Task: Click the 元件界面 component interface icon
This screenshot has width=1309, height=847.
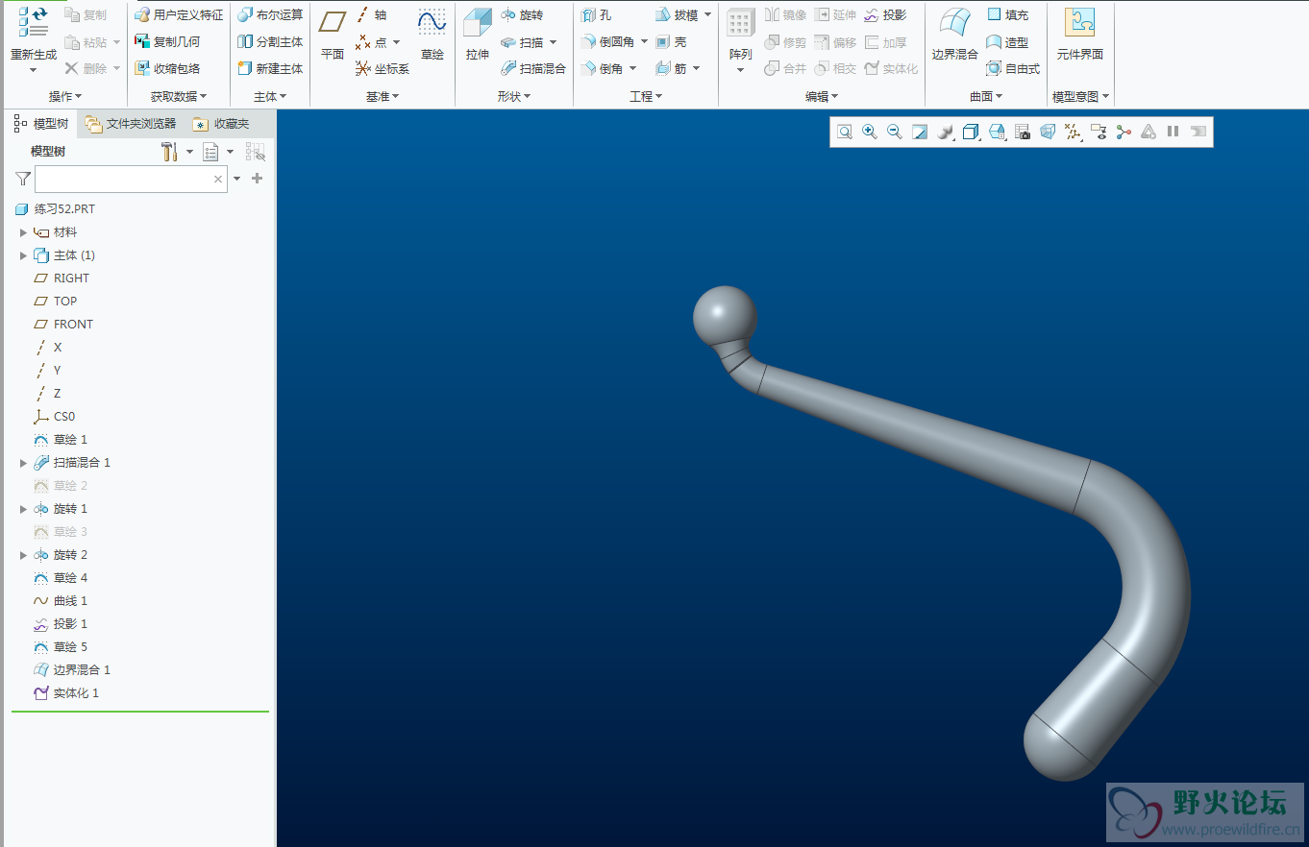Action: (x=1079, y=23)
